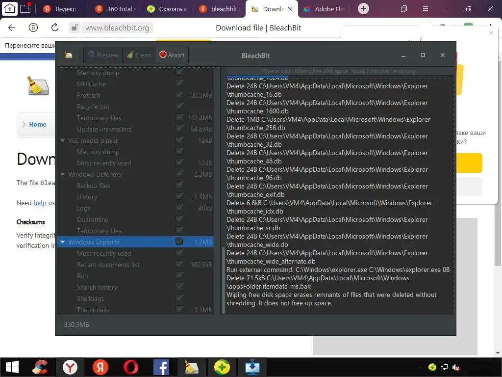
Task: Switch to the bleachbit search tab
Action: (220, 9)
